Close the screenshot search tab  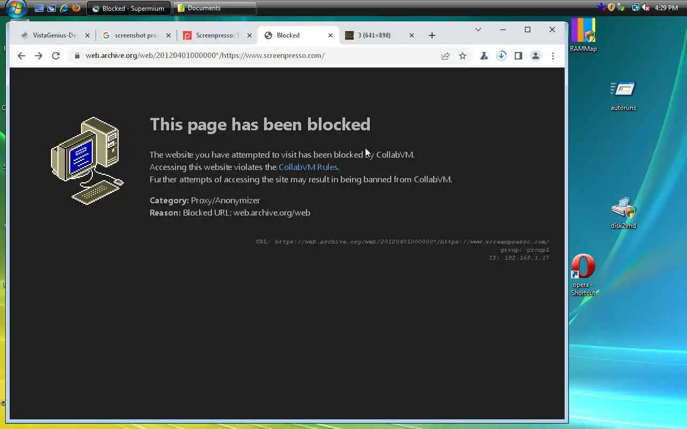point(169,35)
